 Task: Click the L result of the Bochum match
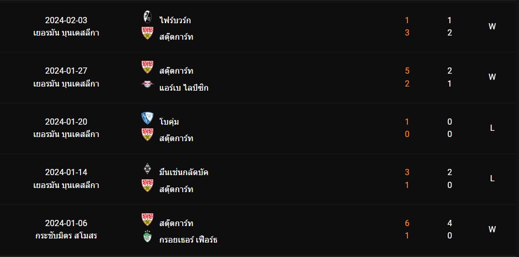492,128
